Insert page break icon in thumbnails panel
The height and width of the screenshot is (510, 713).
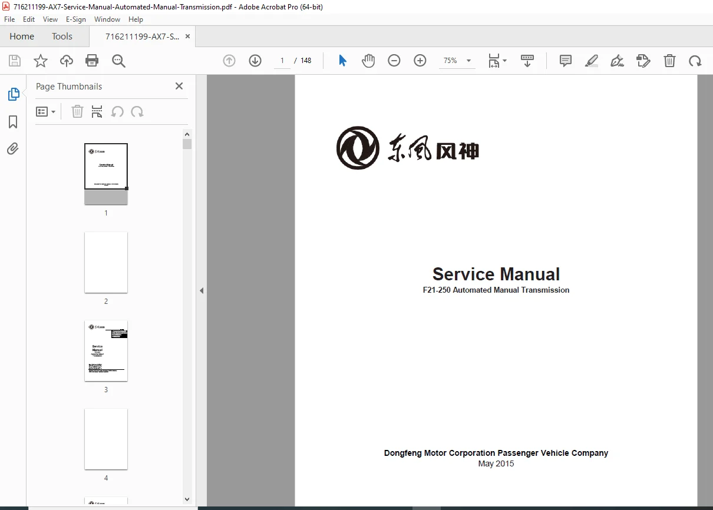(x=97, y=111)
